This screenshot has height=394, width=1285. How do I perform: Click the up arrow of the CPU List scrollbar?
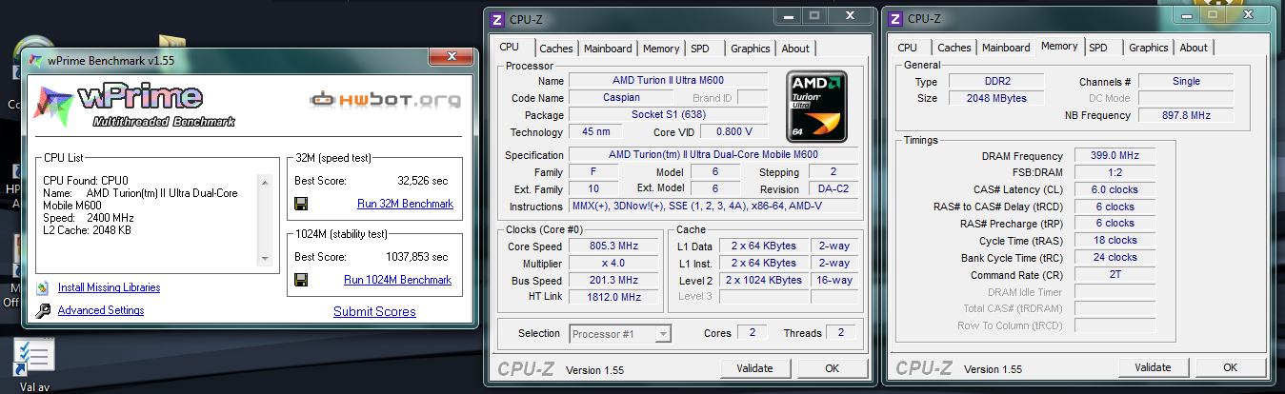pyautogui.click(x=265, y=181)
